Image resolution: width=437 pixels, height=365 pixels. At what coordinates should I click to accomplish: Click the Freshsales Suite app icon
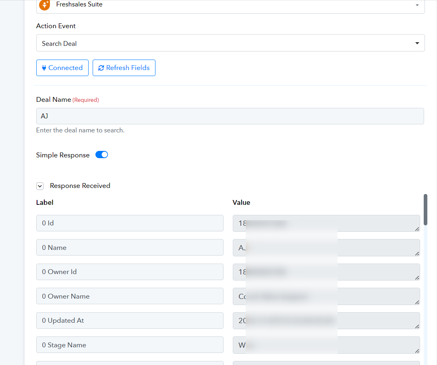(44, 5)
